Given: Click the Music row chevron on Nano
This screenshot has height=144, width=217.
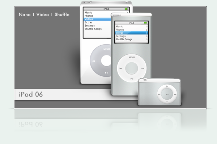Looking at the screenshot, I should (147, 27).
